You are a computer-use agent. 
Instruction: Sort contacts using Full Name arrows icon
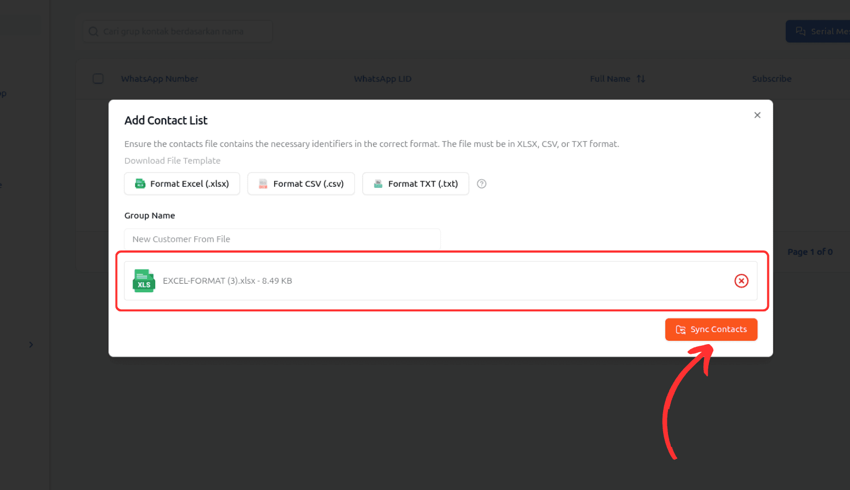pos(641,79)
